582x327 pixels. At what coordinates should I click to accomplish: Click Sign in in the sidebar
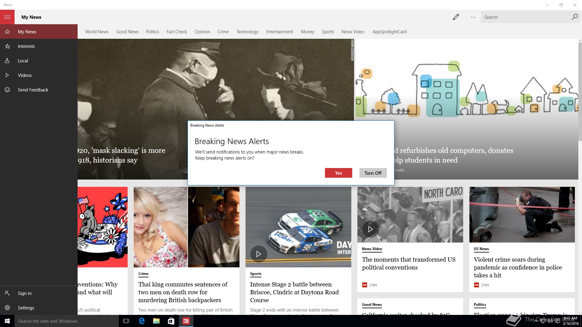[x=39, y=293]
